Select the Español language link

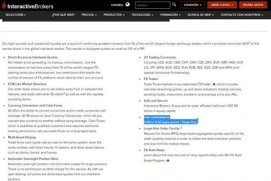[117, 5]
